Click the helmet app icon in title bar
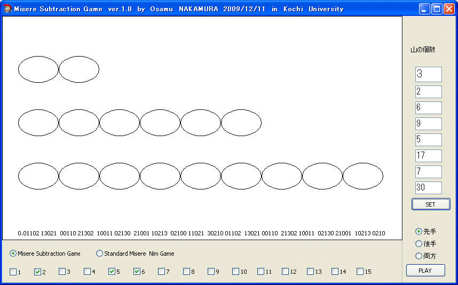 pyautogui.click(x=8, y=9)
